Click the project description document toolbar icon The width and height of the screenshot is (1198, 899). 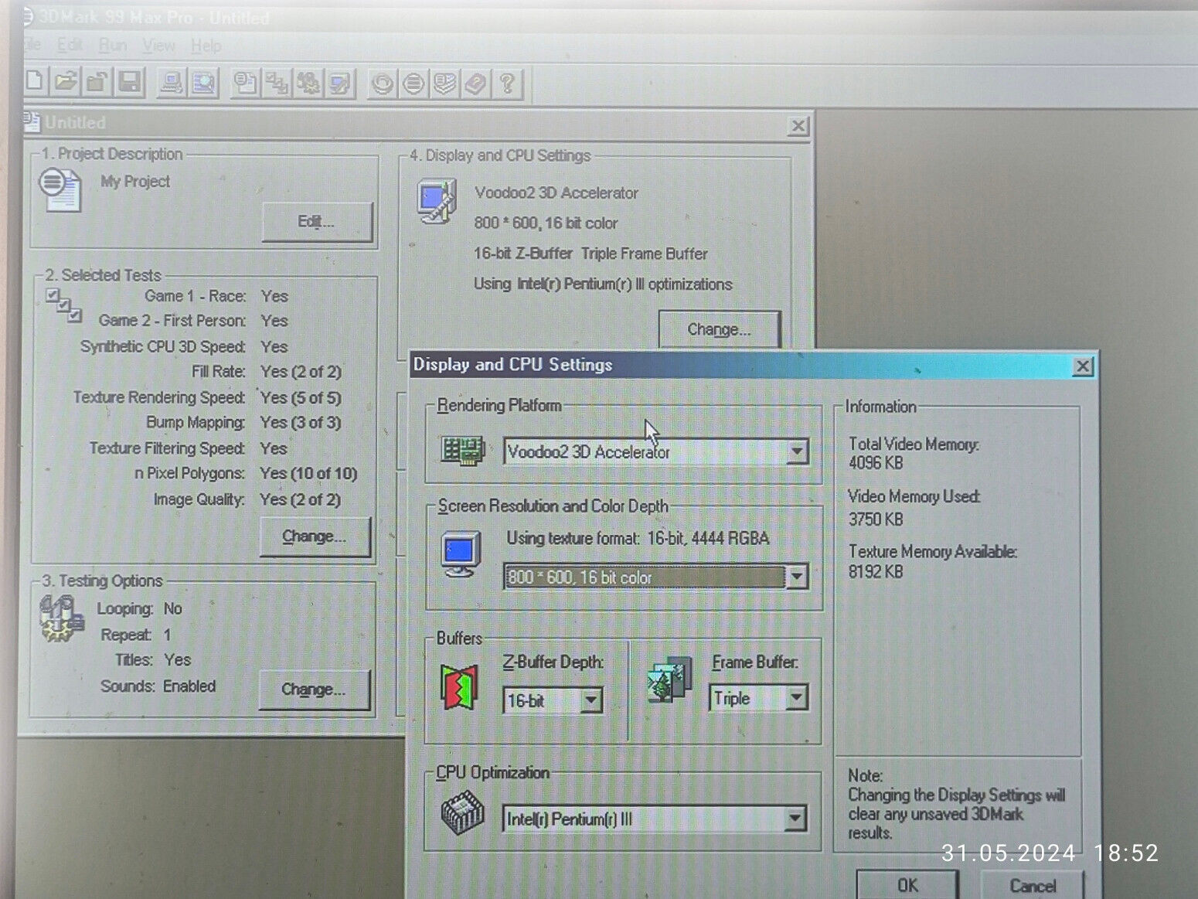[245, 83]
